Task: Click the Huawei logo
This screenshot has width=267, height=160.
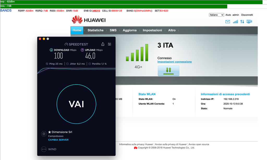Action: pyautogui.click(x=89, y=20)
